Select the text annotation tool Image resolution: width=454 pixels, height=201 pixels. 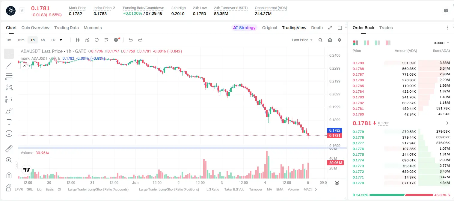coord(9,122)
